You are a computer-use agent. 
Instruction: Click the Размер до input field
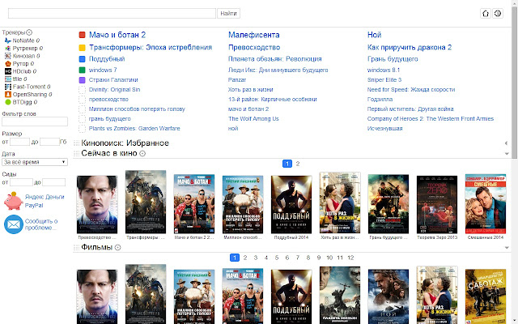(49, 143)
